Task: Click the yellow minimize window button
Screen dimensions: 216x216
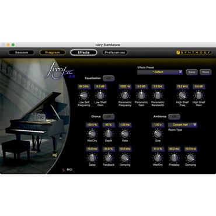Action: [x=8, y=45]
